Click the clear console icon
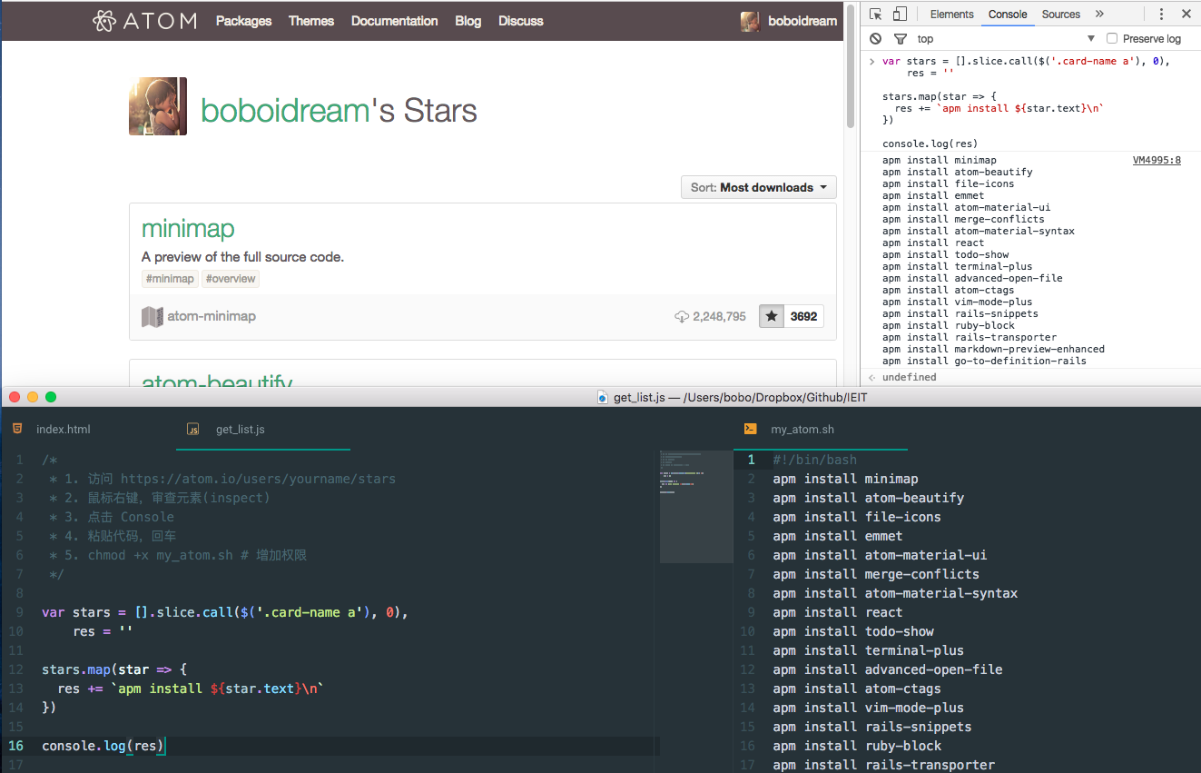Screen dimensions: 1201x773 [x=875, y=39]
